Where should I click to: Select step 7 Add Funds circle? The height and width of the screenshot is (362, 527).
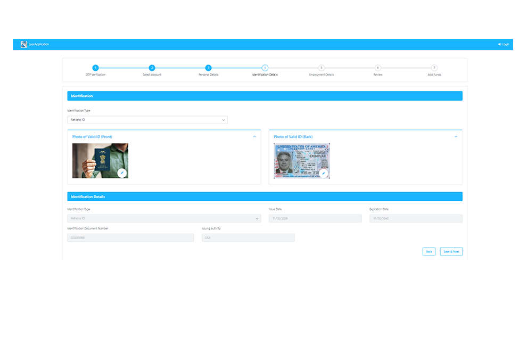coord(434,68)
